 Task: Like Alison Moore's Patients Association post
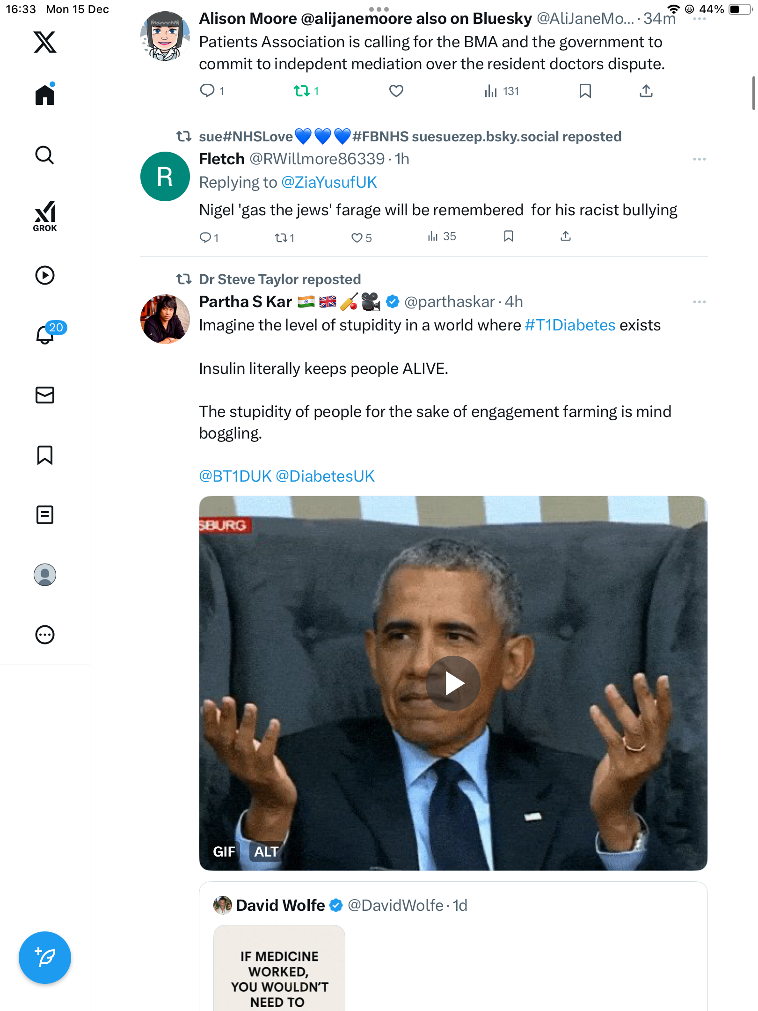pos(396,91)
